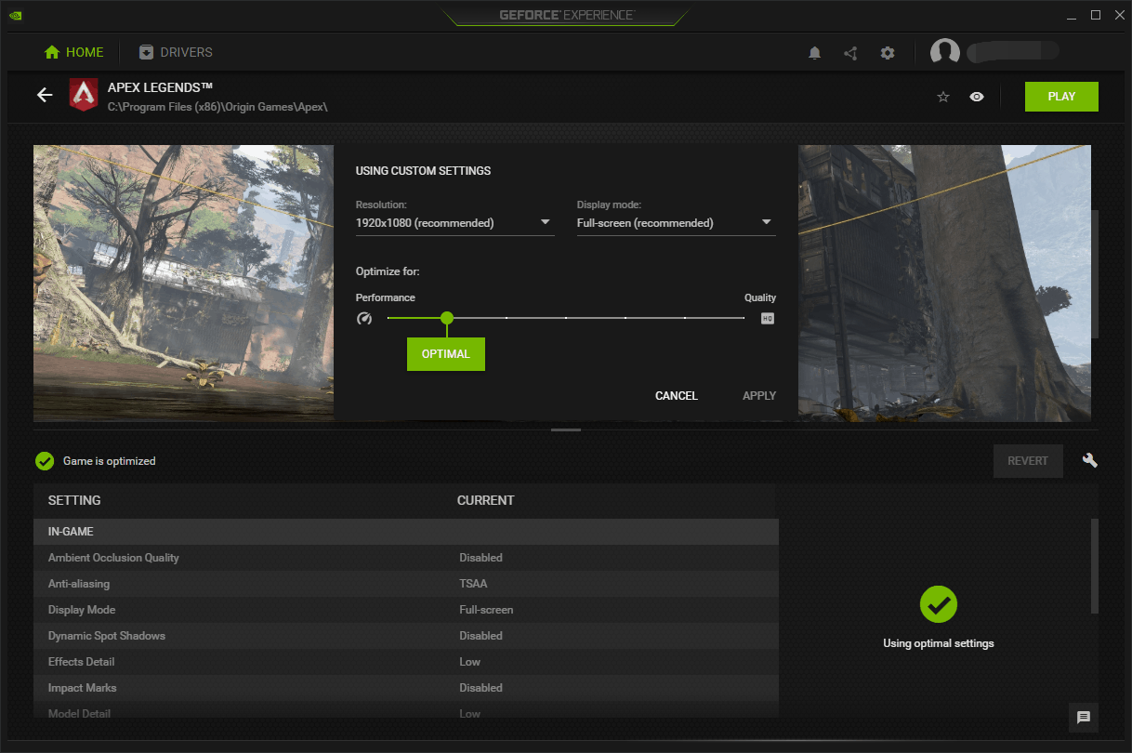This screenshot has height=753, width=1132.
Task: Click the share icon
Action: coord(850,53)
